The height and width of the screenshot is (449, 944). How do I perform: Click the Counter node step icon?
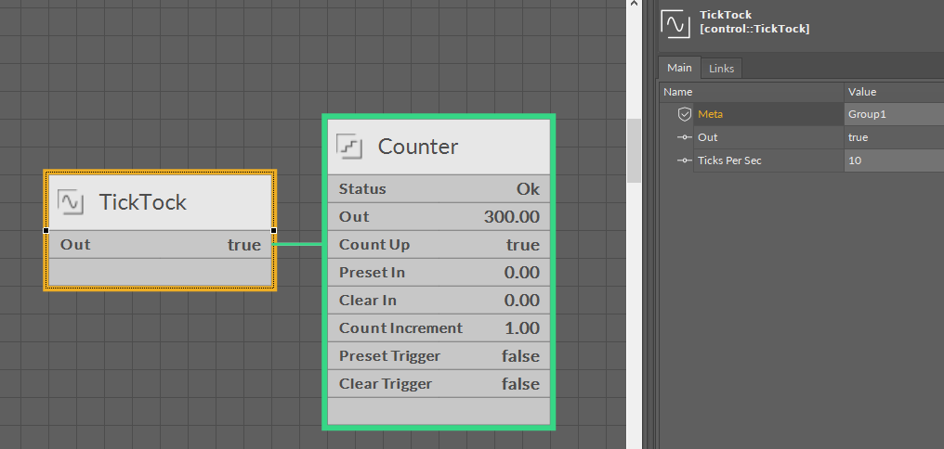coord(349,146)
